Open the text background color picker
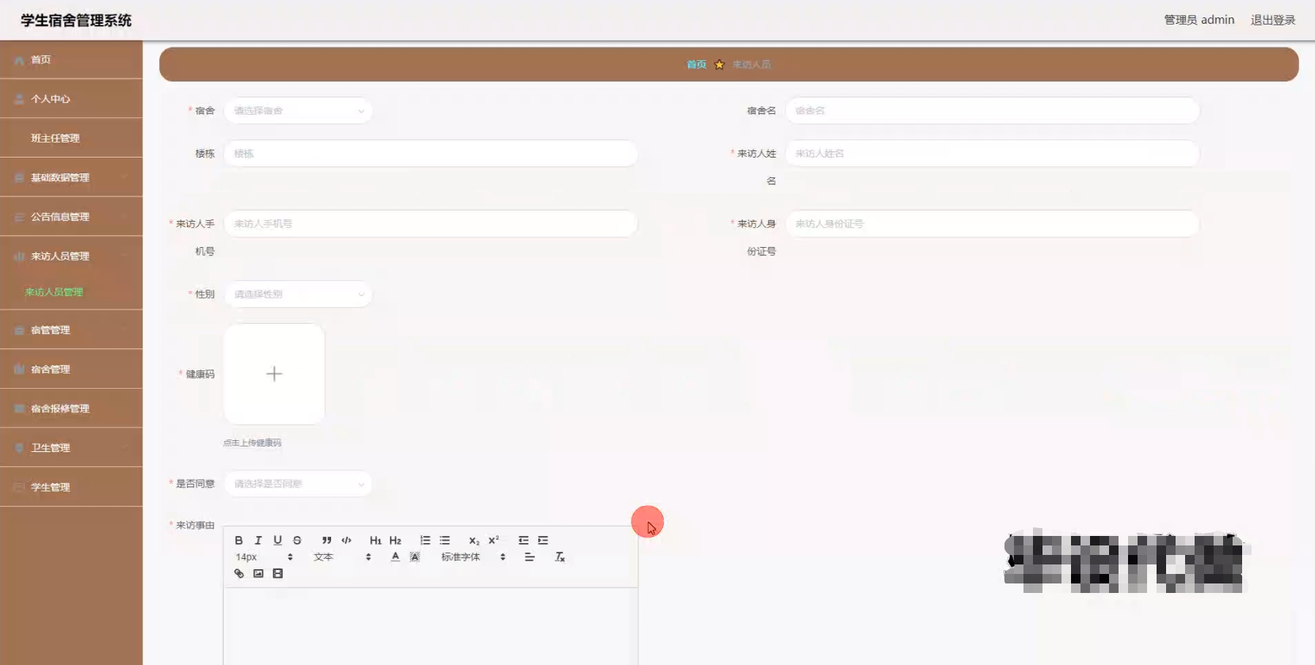The image size is (1315, 665). (x=414, y=557)
